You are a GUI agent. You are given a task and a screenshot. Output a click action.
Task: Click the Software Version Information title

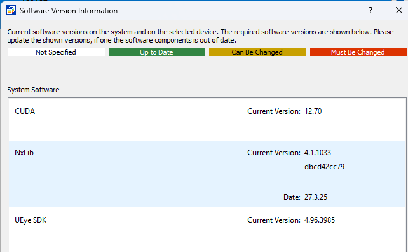tap(69, 11)
